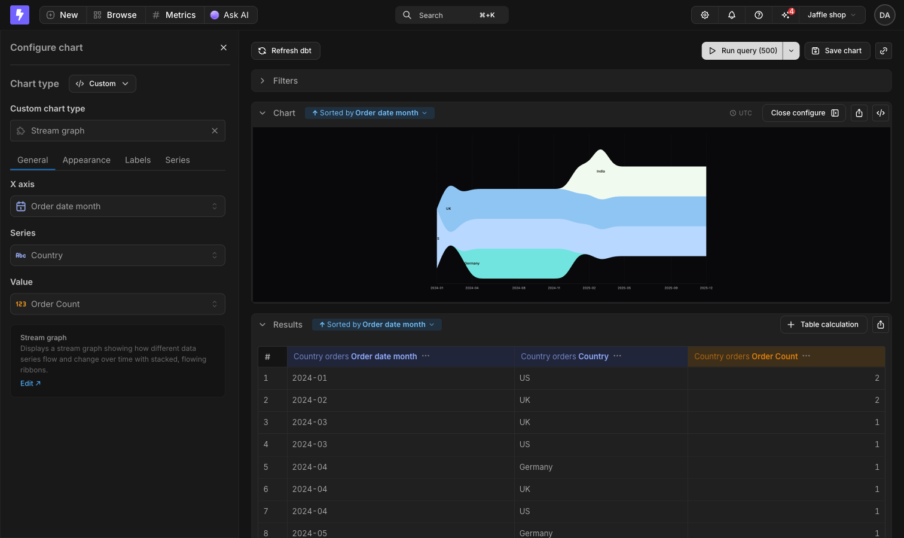Open X axis Order date month dropdown

click(x=118, y=206)
